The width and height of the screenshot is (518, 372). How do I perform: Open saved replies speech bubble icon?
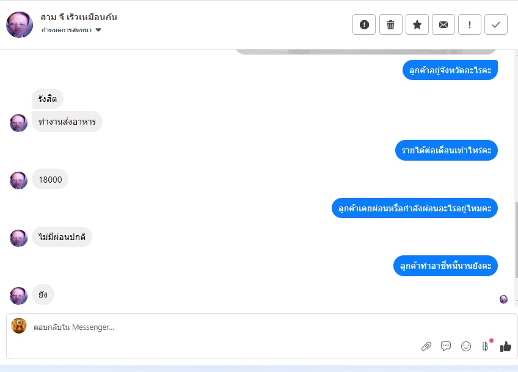[x=446, y=346]
